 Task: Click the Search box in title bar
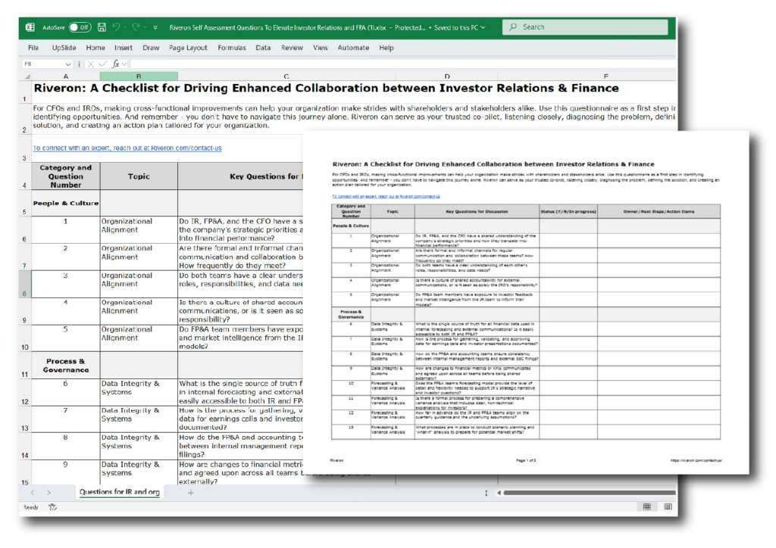pyautogui.click(x=586, y=27)
